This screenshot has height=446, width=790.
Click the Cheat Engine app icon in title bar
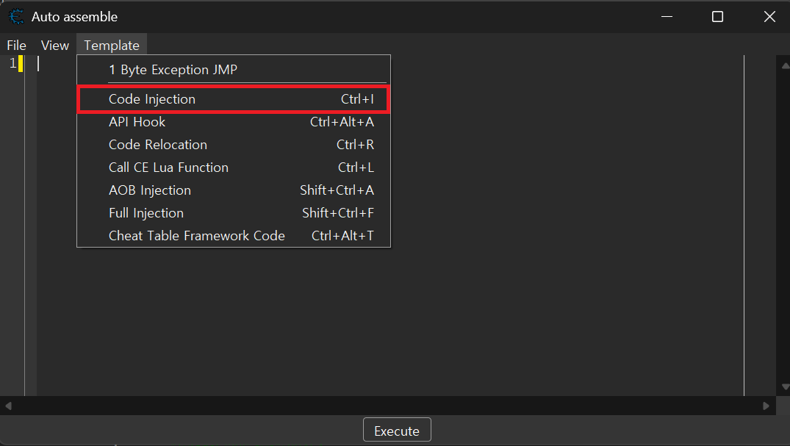click(x=15, y=16)
